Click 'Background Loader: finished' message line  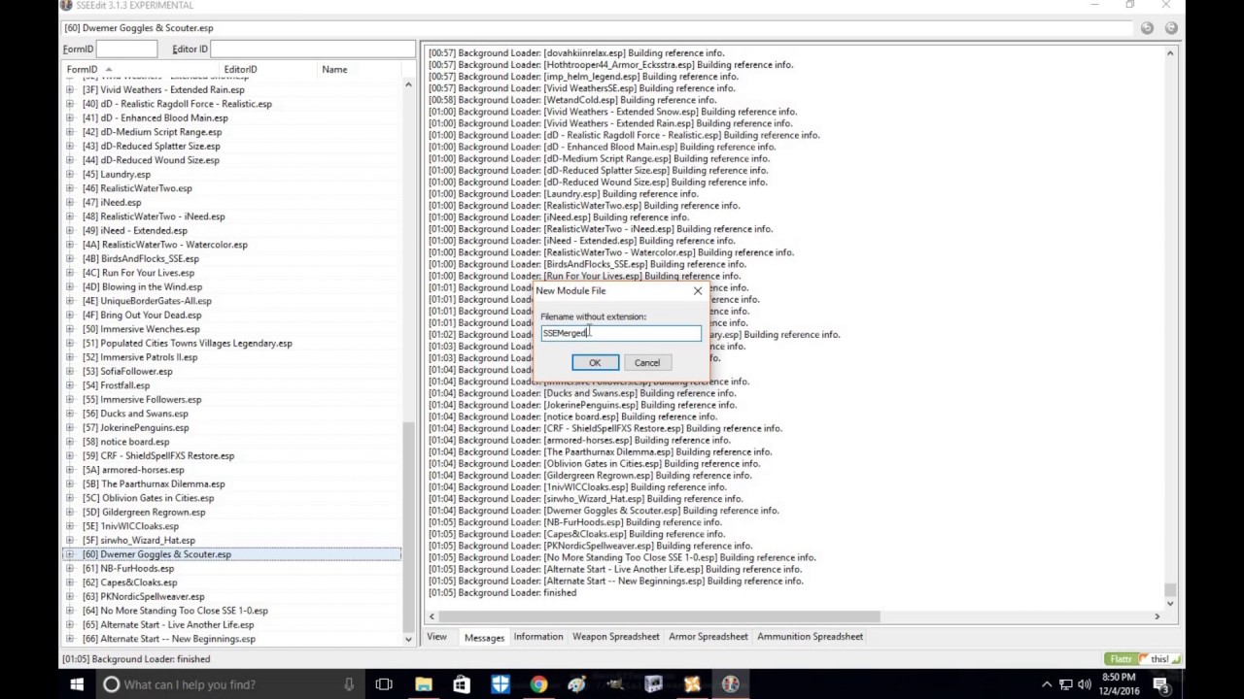click(x=502, y=593)
